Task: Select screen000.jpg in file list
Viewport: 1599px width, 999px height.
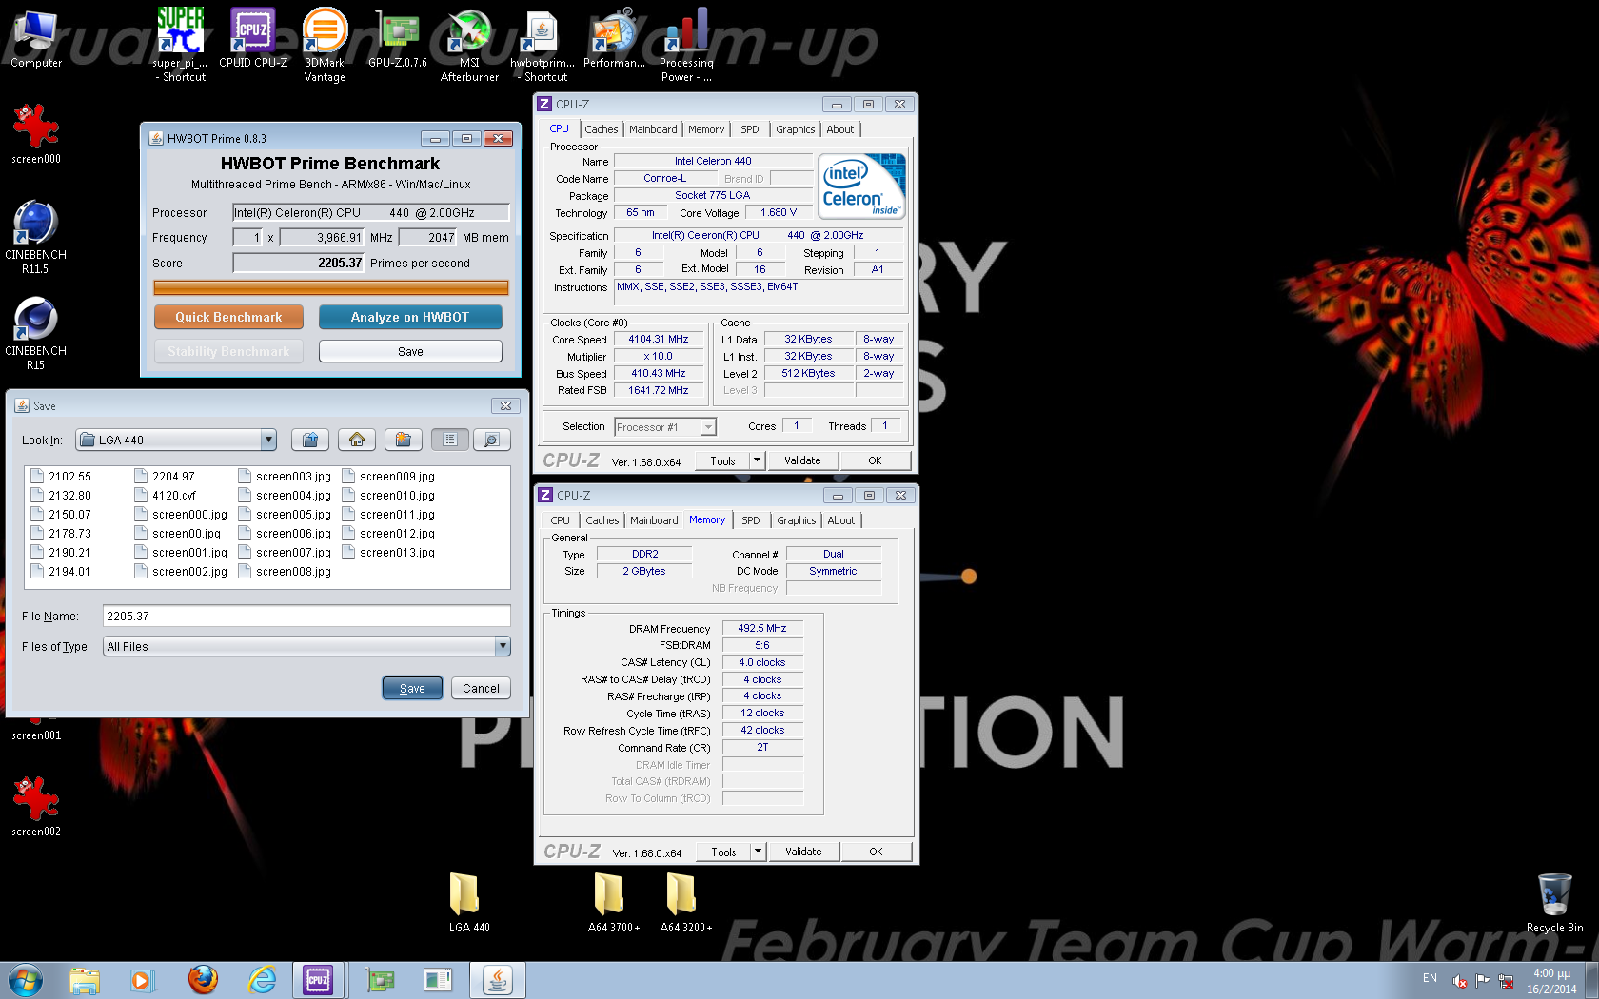Action: [181, 515]
